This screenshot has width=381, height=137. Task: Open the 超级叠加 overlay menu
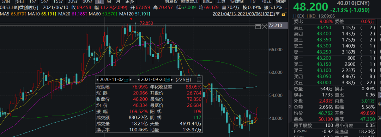click(190, 1)
